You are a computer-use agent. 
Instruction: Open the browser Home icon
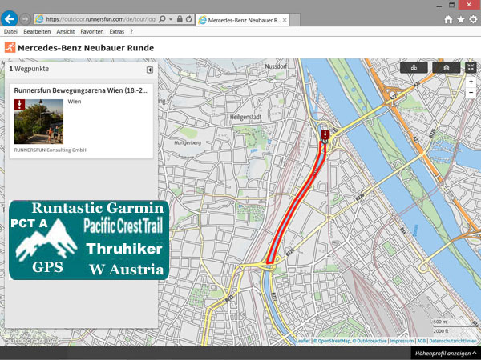click(x=448, y=19)
